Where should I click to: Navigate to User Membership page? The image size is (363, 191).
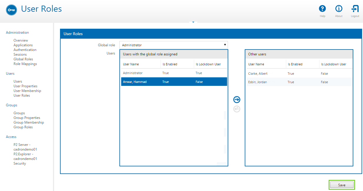click(x=27, y=91)
